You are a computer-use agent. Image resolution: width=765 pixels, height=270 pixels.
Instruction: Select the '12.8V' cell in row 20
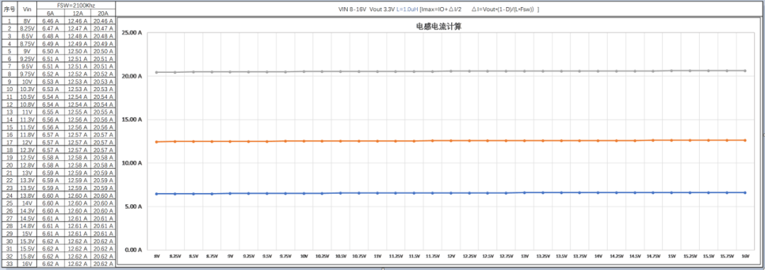[x=28, y=165]
